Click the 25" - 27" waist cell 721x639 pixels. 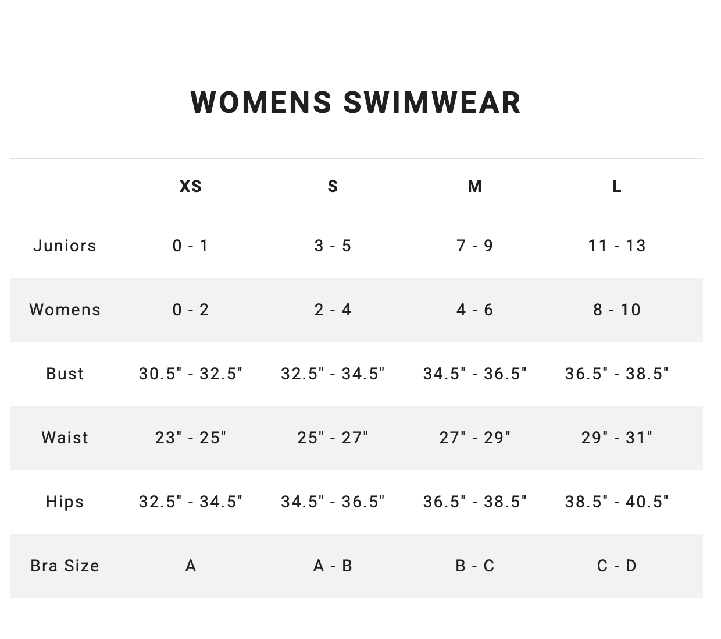point(333,438)
